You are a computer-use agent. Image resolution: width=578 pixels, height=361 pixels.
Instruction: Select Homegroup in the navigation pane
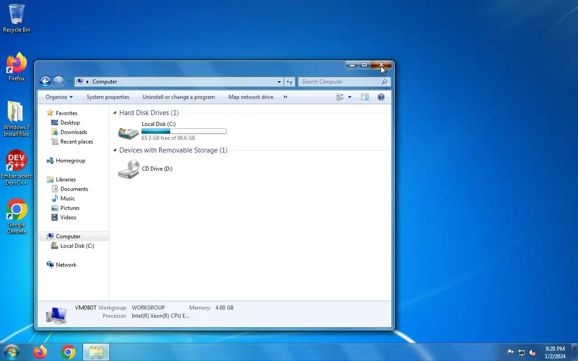tap(70, 161)
